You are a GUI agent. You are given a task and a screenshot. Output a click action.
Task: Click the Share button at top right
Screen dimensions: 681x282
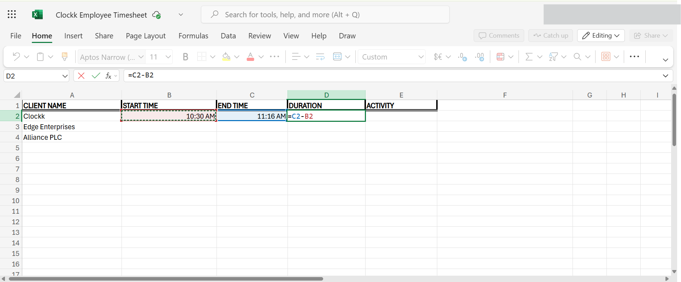coord(651,36)
